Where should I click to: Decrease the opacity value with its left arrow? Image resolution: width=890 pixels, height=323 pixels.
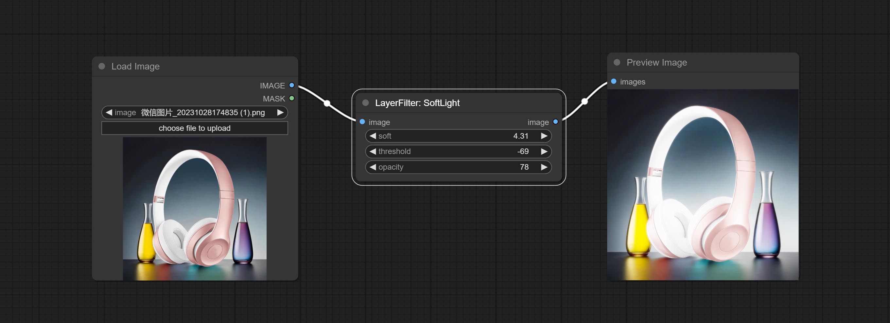[373, 167]
